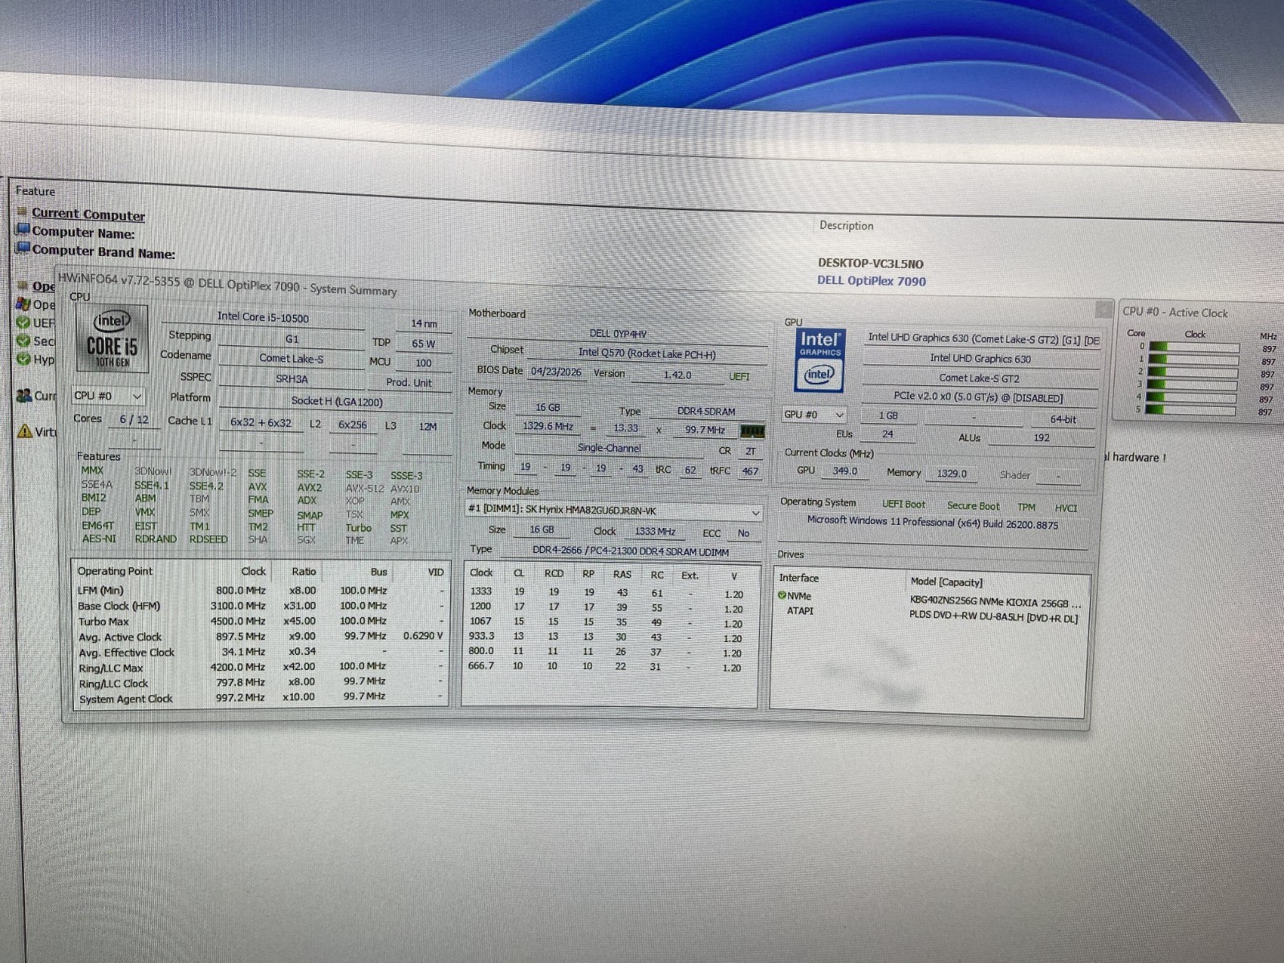Screen dimensions: 1284x963
Task: Click the Single-Channel memory mode field
Action: [609, 448]
